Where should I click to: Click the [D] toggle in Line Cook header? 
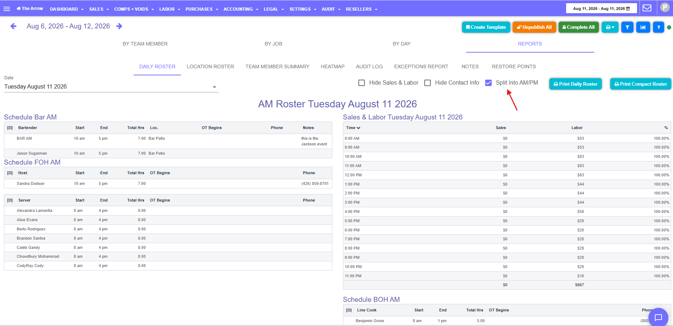[349, 310]
